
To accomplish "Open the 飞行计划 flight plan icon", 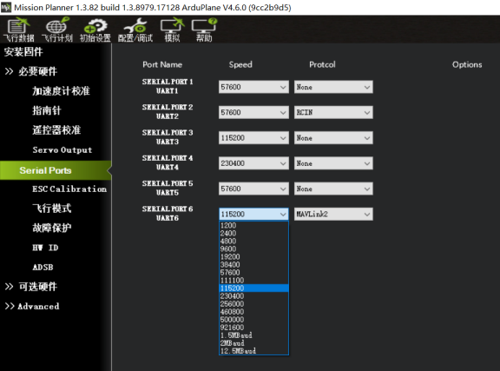I will coord(57,30).
